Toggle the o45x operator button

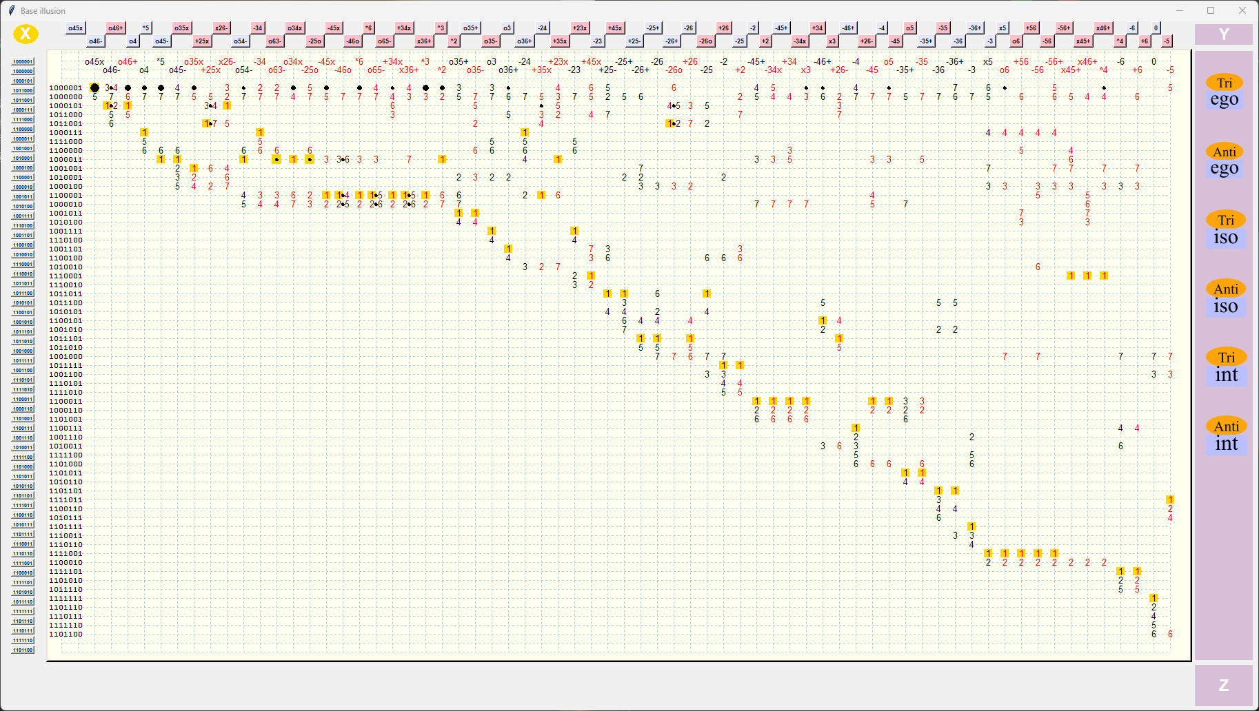(74, 28)
